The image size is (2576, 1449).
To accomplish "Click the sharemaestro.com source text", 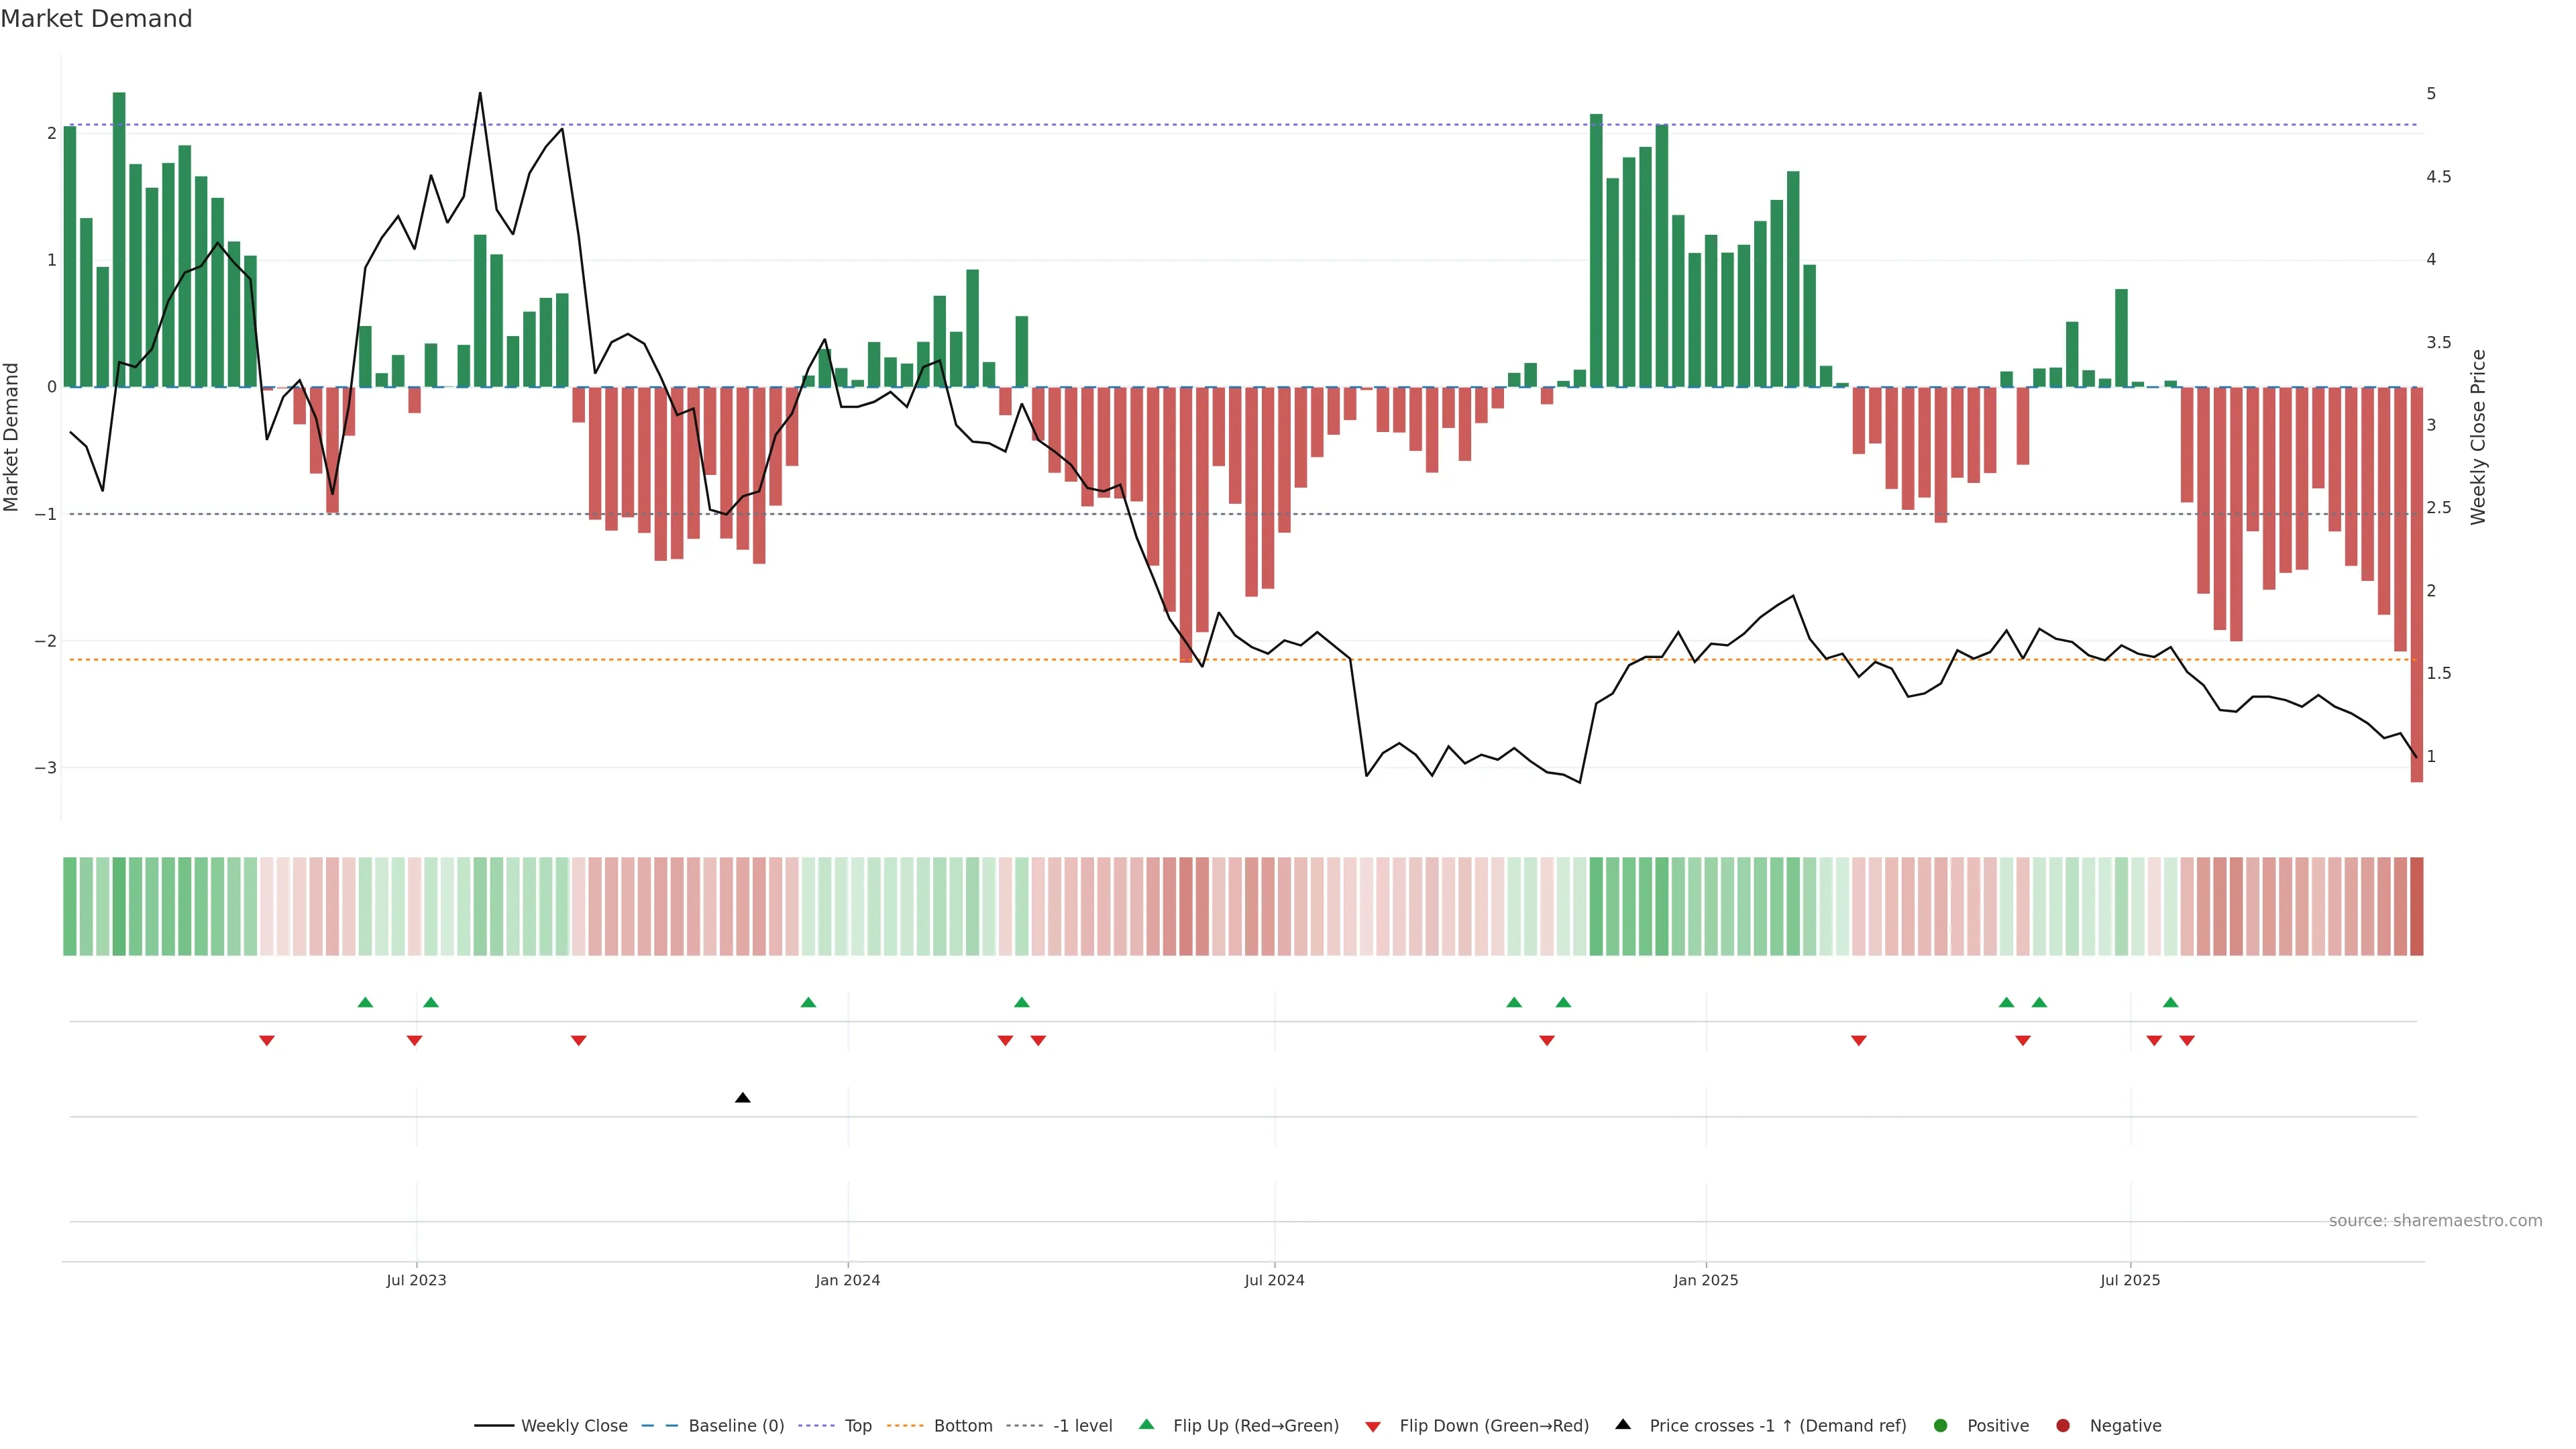I will 2435,1221.
